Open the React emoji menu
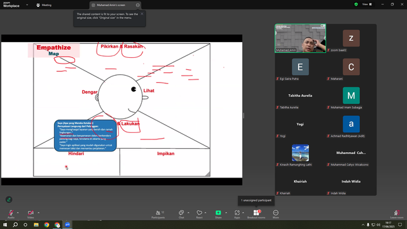Screen dimensions: 407x229 [199, 214]
